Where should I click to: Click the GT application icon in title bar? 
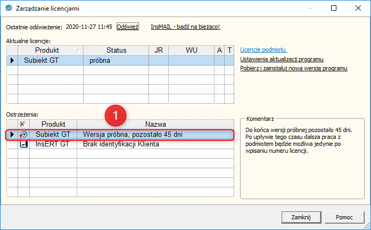(x=9, y=8)
